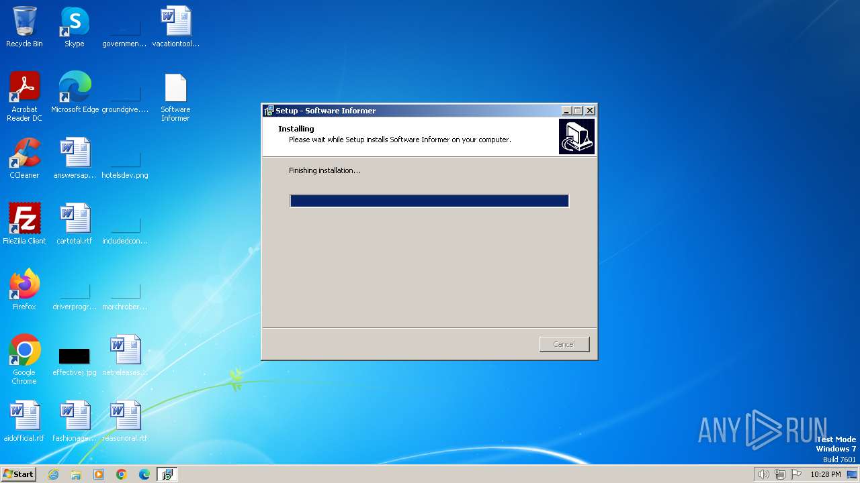Click the 'Installing' heading in Setup
Screen dimensions: 860x483
pos(296,129)
